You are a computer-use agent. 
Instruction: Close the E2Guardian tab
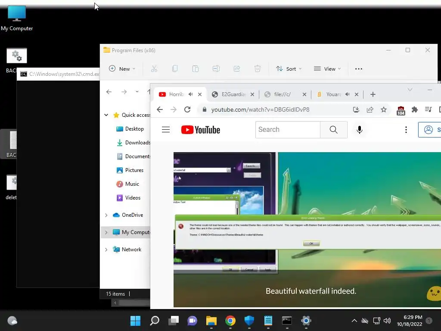(252, 94)
